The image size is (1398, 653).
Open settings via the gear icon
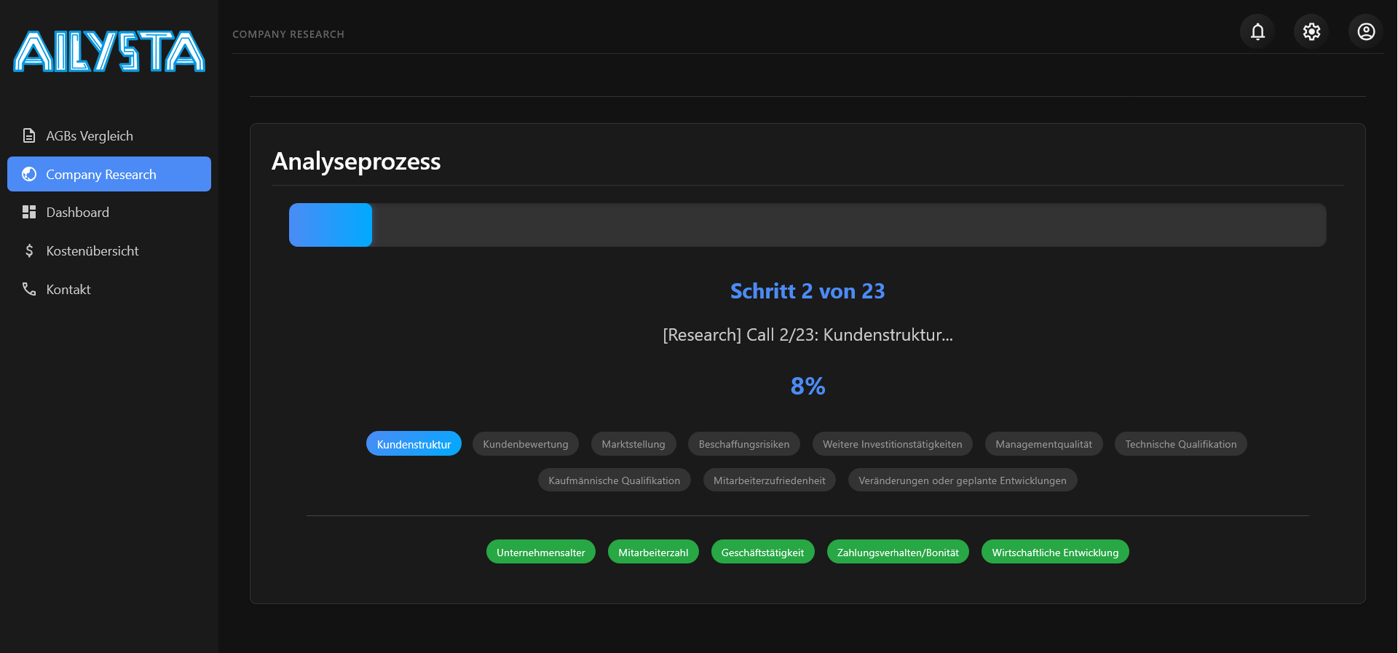(1311, 32)
